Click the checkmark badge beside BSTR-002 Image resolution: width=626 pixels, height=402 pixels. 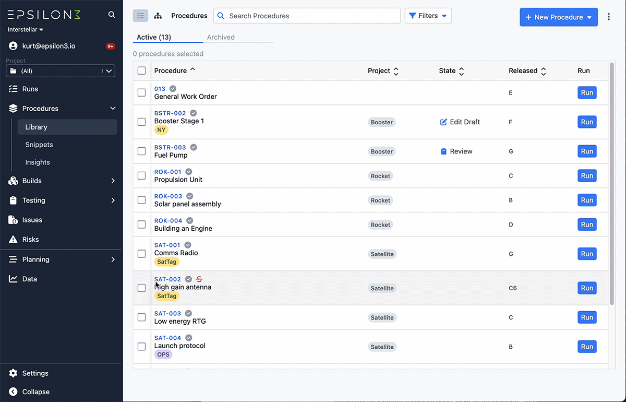click(x=193, y=113)
